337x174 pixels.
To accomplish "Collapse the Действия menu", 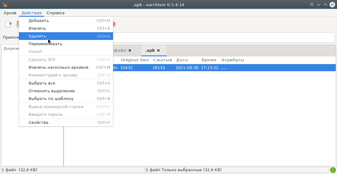I will (x=31, y=13).
